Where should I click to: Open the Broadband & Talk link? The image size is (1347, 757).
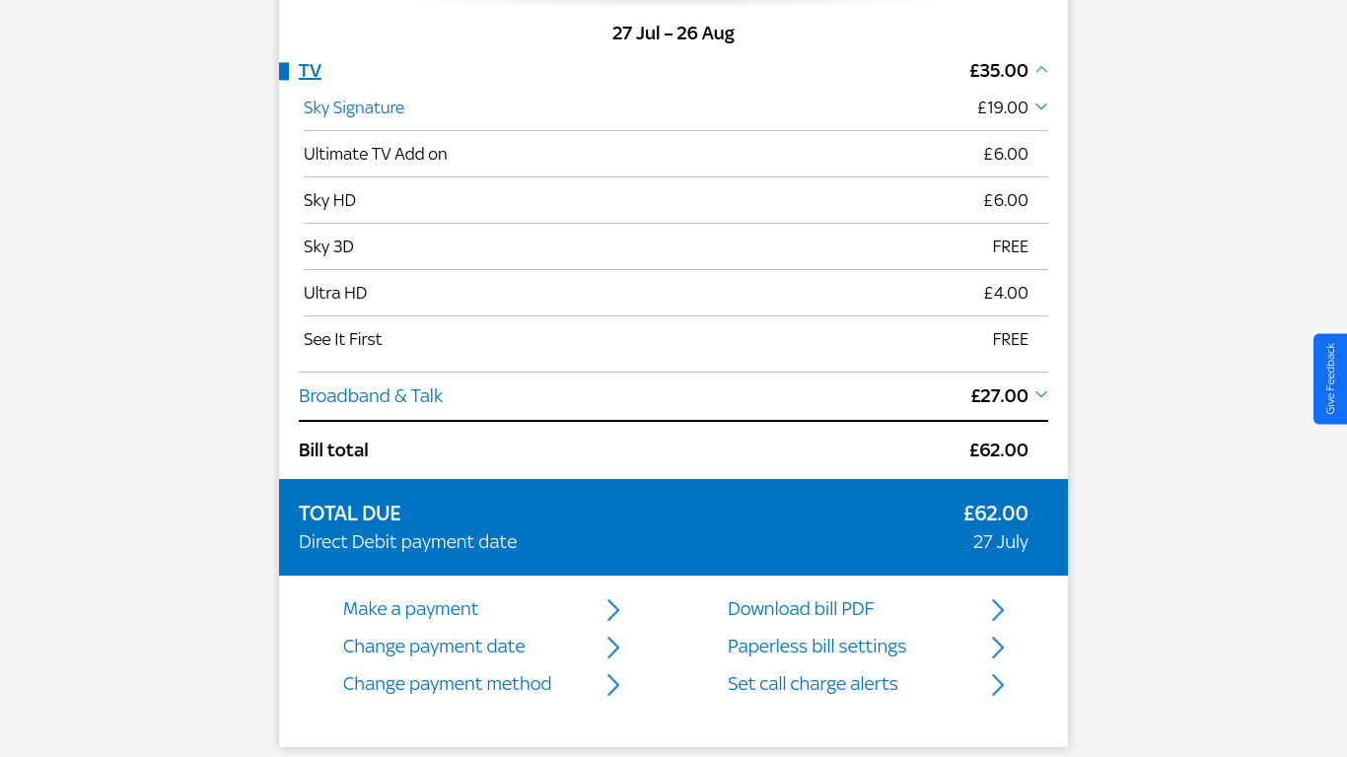[371, 395]
